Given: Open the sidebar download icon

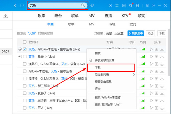Looking at the screenshot, I should pyautogui.click(x=6, y=16).
